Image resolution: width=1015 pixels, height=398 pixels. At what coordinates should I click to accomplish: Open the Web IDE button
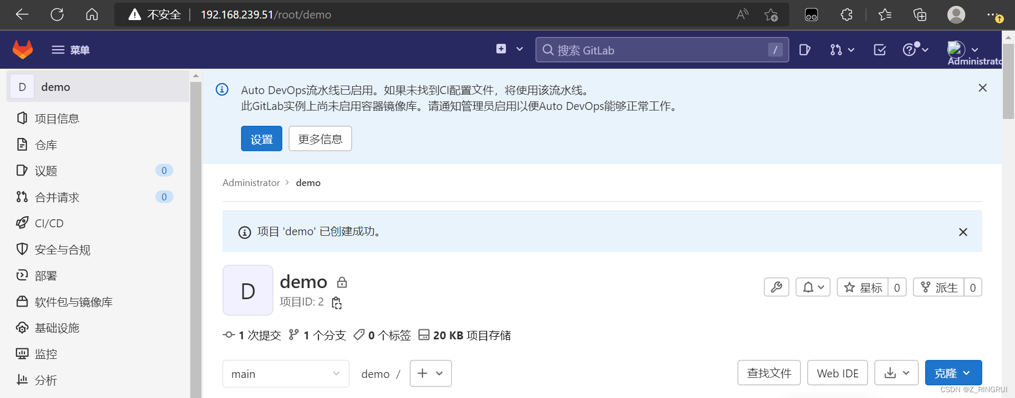(838, 373)
